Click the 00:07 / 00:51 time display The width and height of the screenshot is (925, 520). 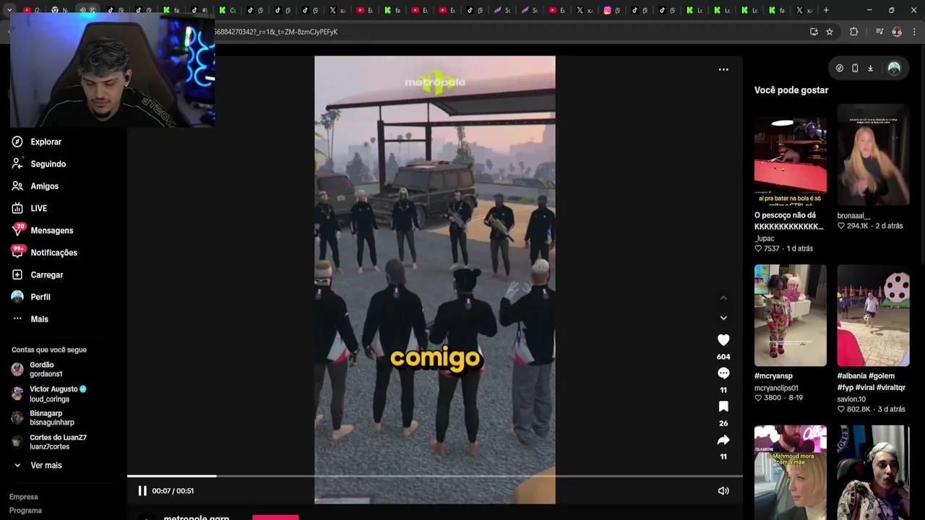pyautogui.click(x=173, y=491)
